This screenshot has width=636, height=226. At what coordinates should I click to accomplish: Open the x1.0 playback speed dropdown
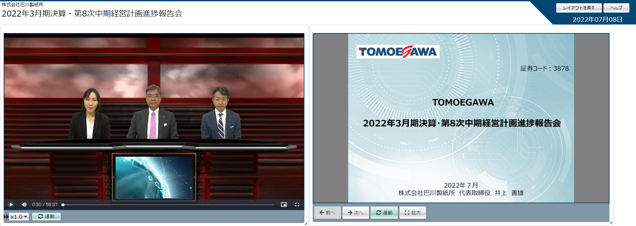tap(19, 217)
